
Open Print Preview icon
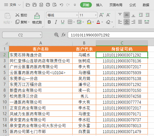click(55, 5)
